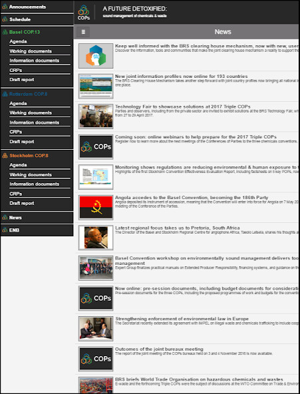
Task: Open 'Latest regional focus takes us to Pretoria' headline
Action: pyautogui.click(x=177, y=228)
